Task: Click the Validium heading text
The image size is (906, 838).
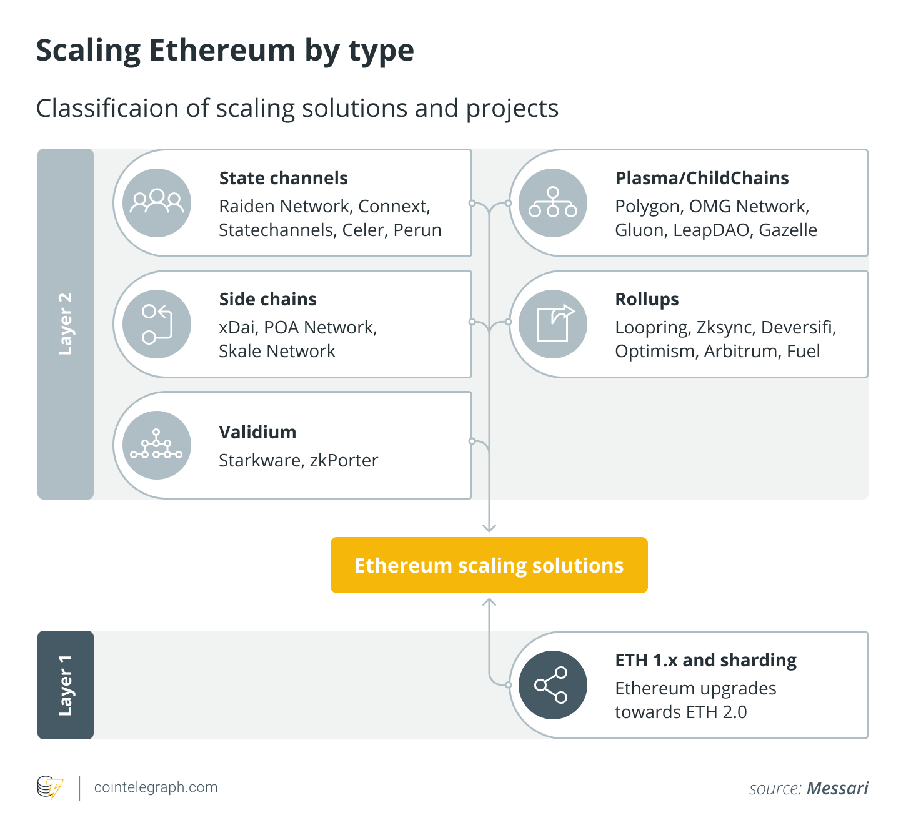Action: coord(257,432)
